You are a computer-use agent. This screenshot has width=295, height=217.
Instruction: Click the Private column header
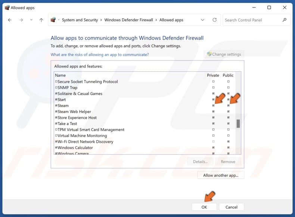click(x=213, y=75)
